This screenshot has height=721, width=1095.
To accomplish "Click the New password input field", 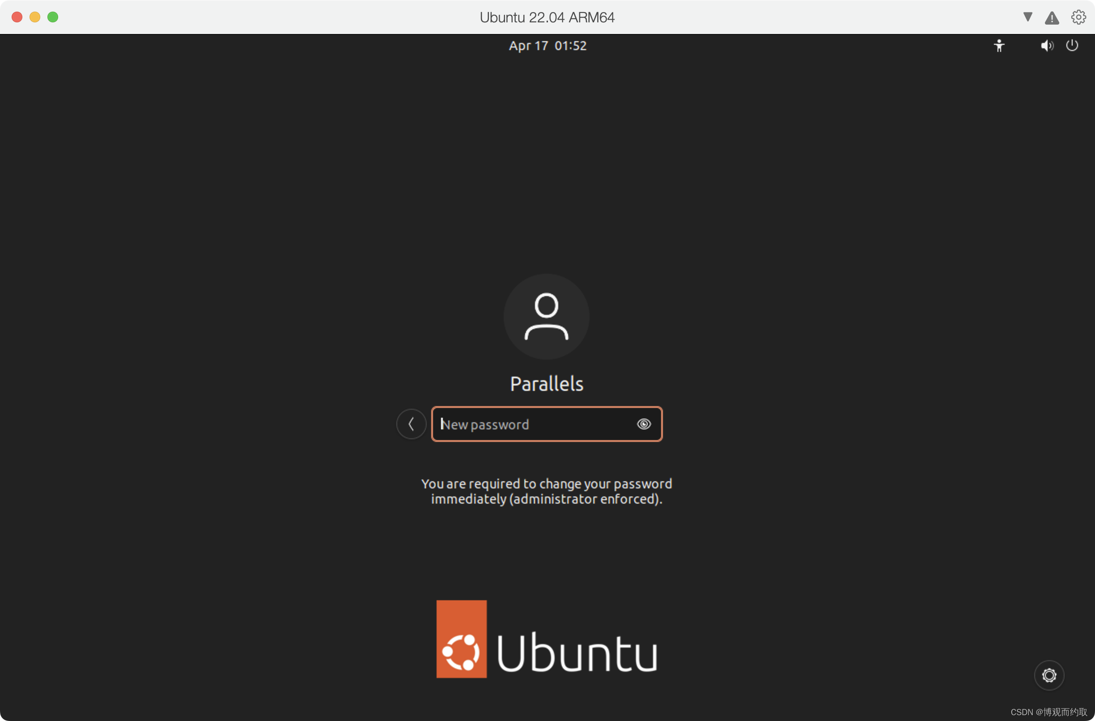I will click(547, 424).
